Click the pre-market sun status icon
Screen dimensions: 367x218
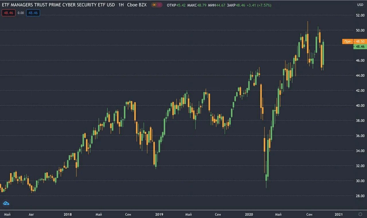point(154,5)
